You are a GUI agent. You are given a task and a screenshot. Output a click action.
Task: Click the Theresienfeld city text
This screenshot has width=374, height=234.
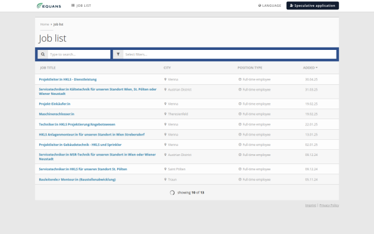(178, 114)
